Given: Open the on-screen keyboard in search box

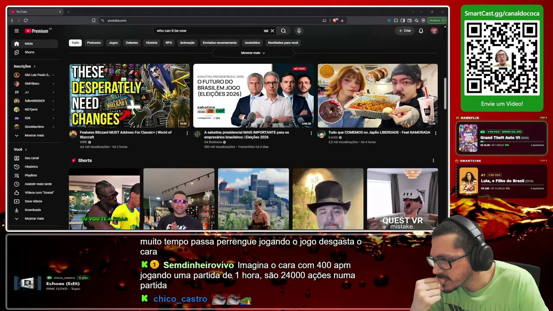Looking at the screenshot, I should point(266,31).
